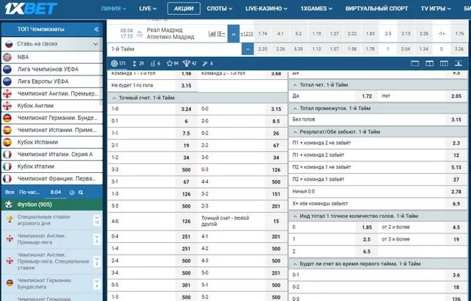Switch to three-column layout
Screen dimensions: 471x301
[444, 63]
